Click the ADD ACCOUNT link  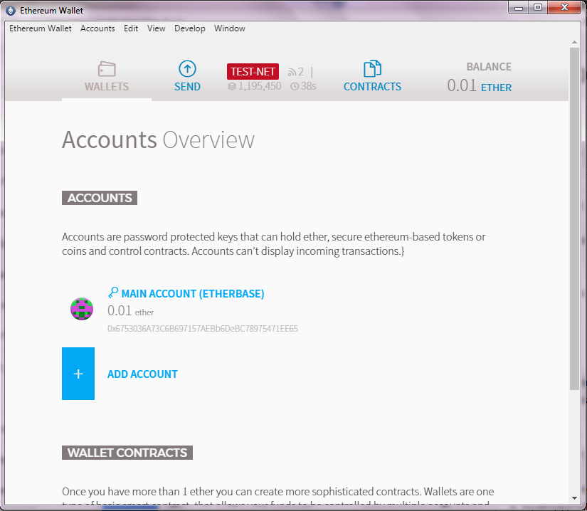pyautogui.click(x=142, y=374)
